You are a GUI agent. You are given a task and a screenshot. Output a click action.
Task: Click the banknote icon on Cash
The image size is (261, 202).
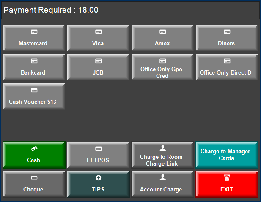(34, 149)
